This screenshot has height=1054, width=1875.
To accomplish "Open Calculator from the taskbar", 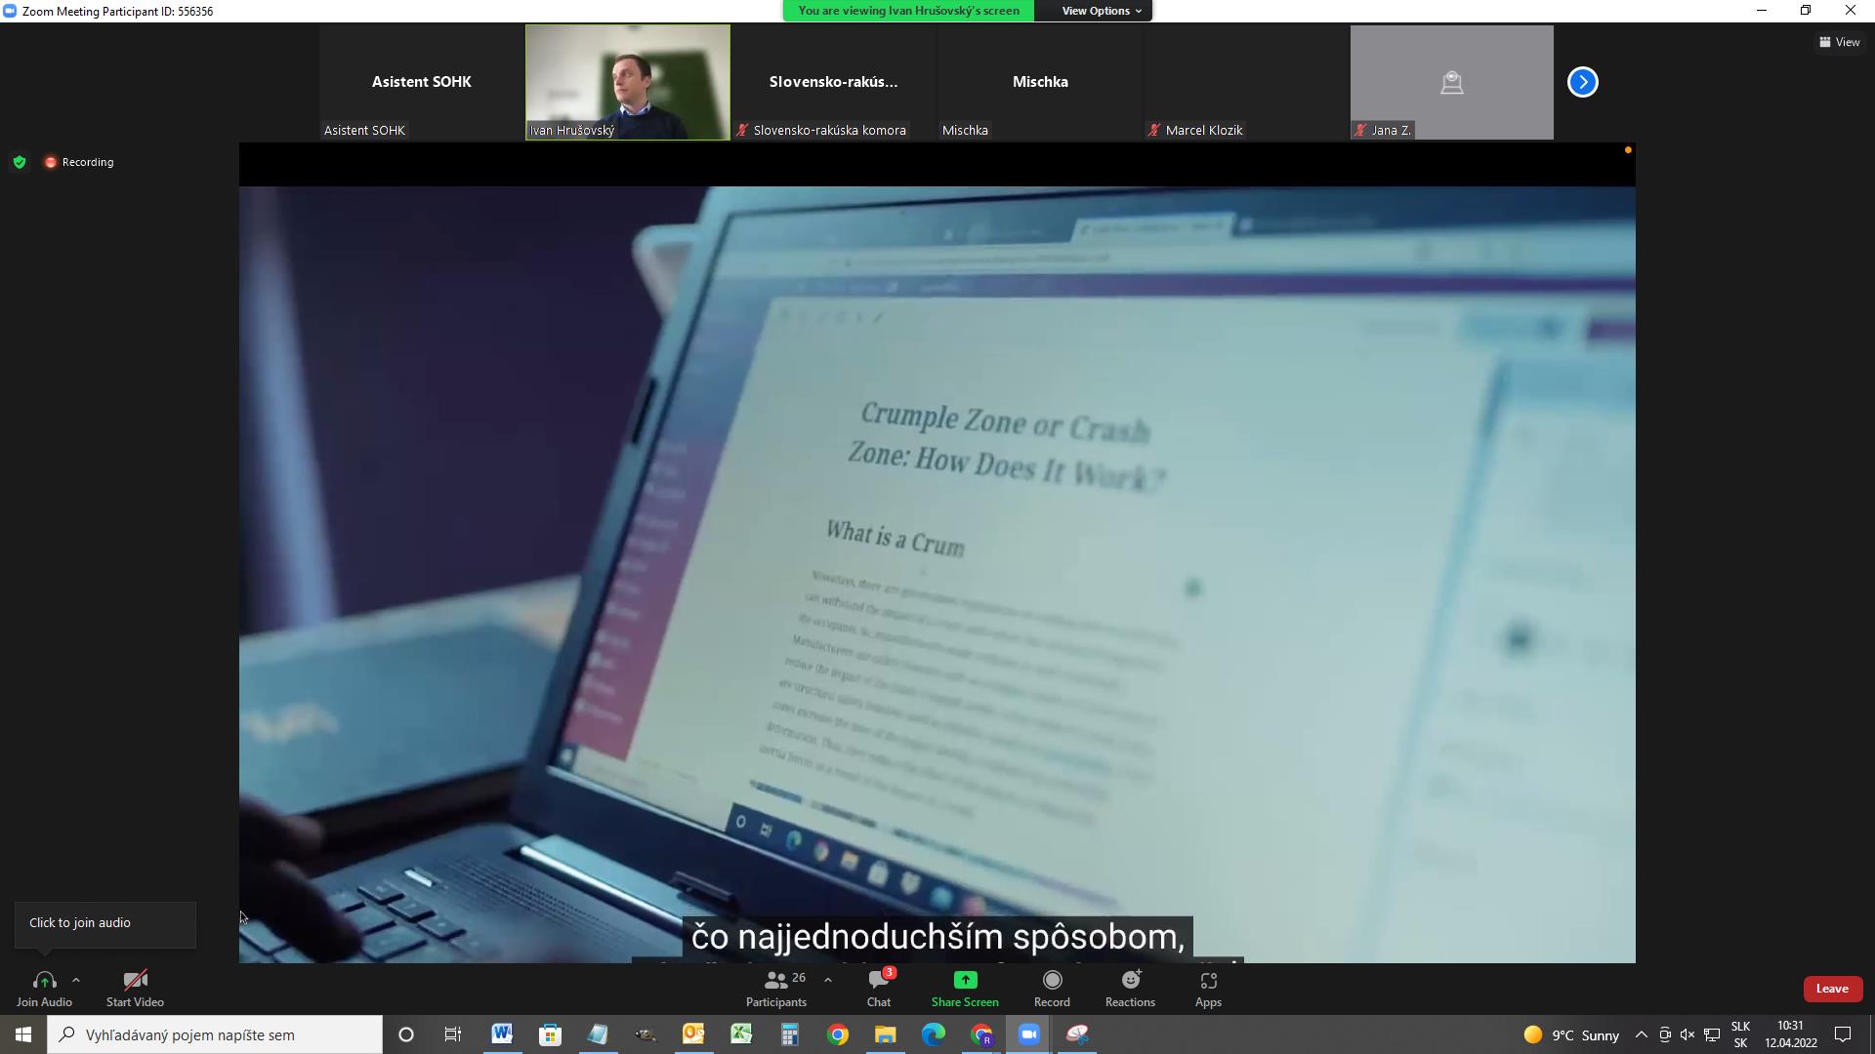I will click(789, 1034).
